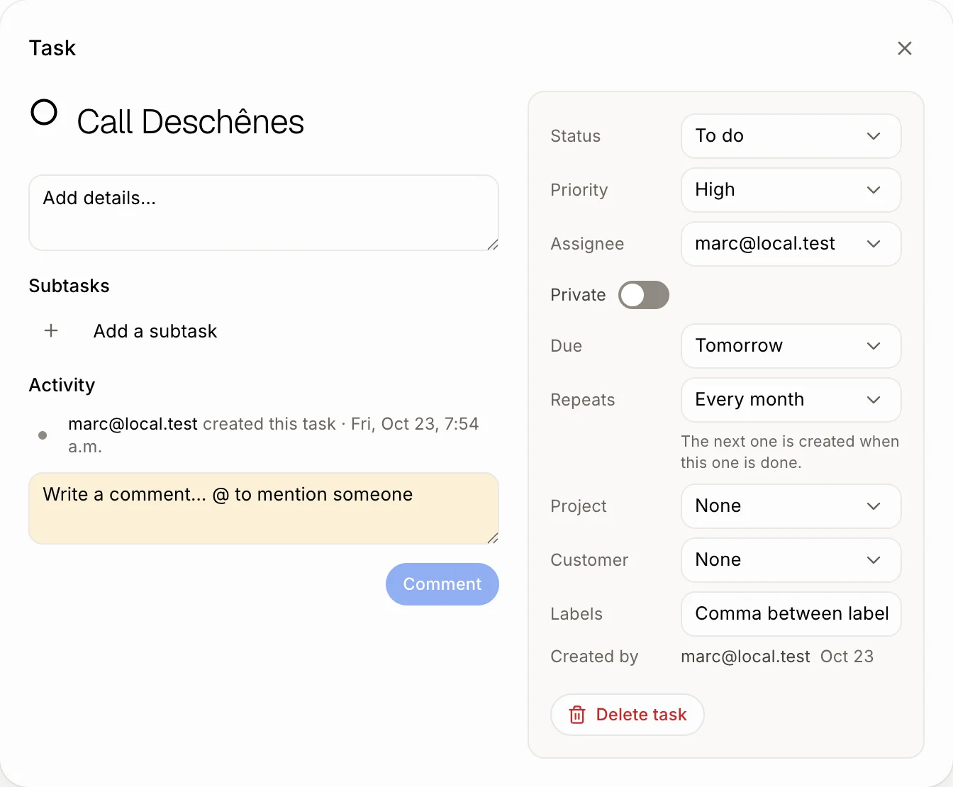Image resolution: width=953 pixels, height=787 pixels.
Task: Click the Oct 23 creation date
Action: coord(847,657)
